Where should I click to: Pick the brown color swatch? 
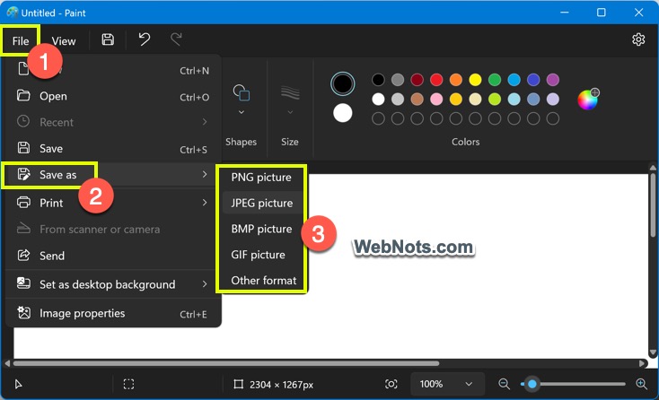pyautogui.click(x=417, y=99)
